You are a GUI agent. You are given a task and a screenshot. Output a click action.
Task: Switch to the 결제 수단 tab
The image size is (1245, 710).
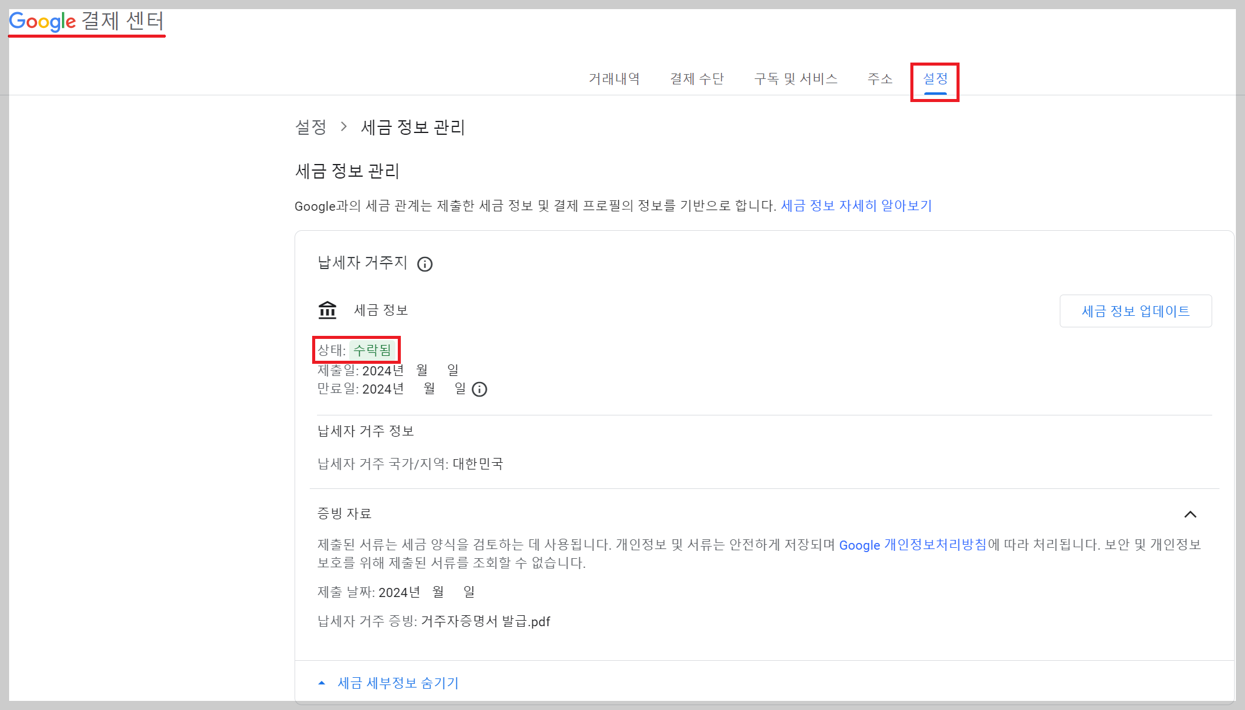coord(697,79)
